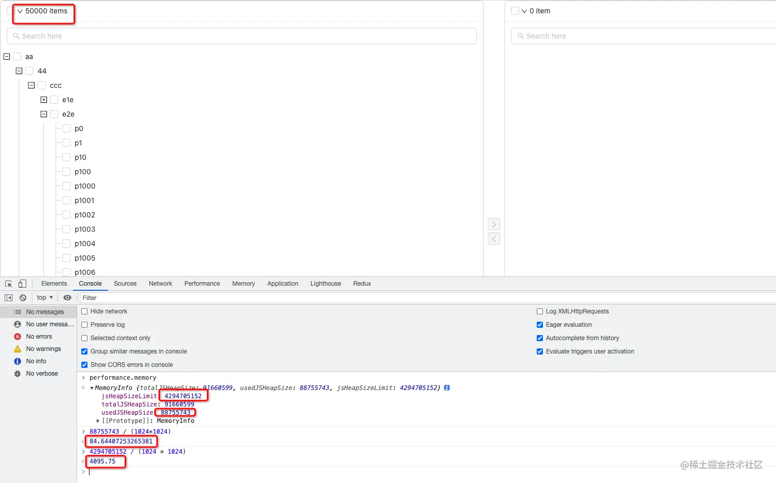This screenshot has width=776, height=483.
Task: Check the p10 item checkbox
Action: pos(66,157)
